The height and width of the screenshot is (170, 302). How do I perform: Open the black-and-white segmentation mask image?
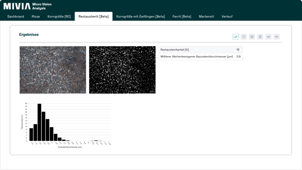[x=122, y=70]
